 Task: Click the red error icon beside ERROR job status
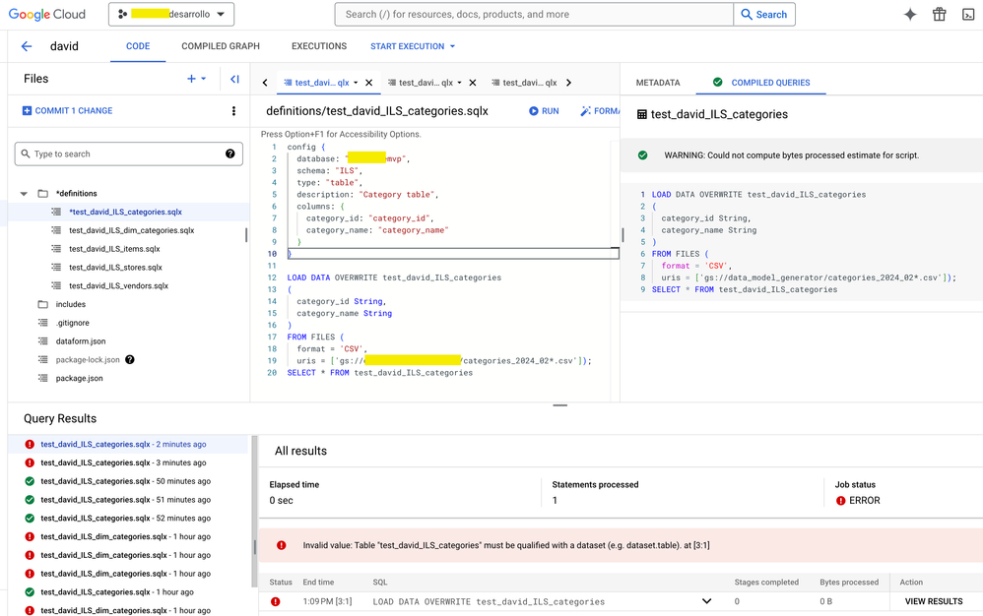click(x=841, y=501)
